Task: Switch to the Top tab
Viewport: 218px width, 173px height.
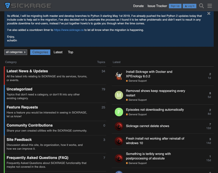Action: point(71,52)
